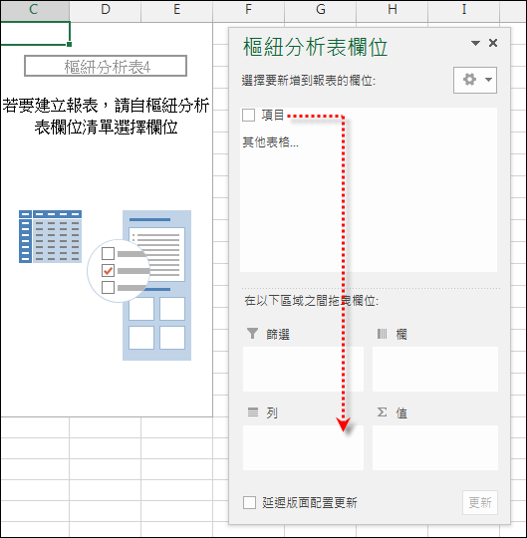527x538 pixels.
Task: Select the 篩選 drop area box
Action: tap(303, 370)
